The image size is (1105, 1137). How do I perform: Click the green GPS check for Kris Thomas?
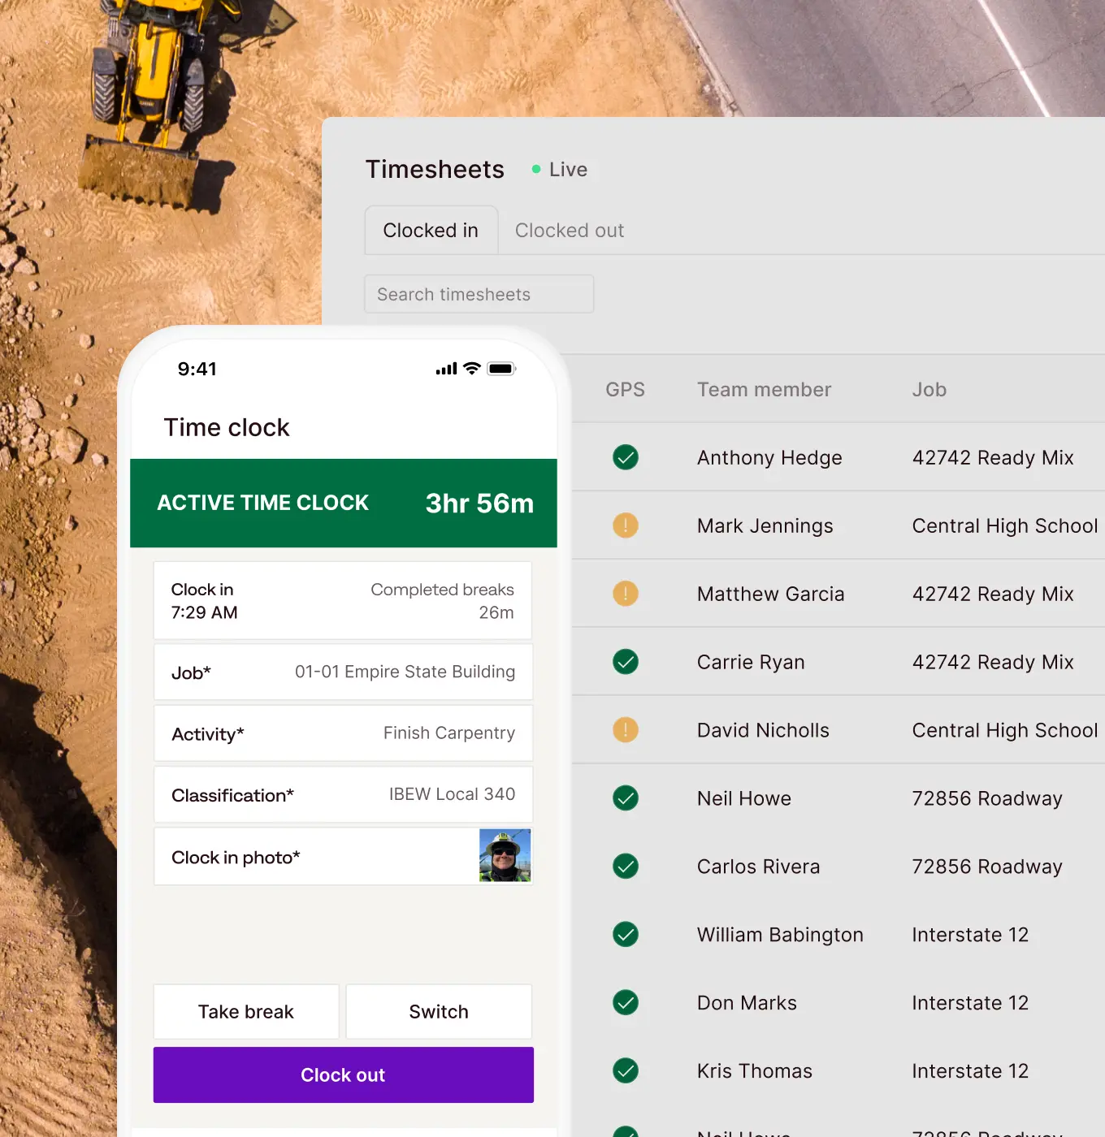[626, 1071]
